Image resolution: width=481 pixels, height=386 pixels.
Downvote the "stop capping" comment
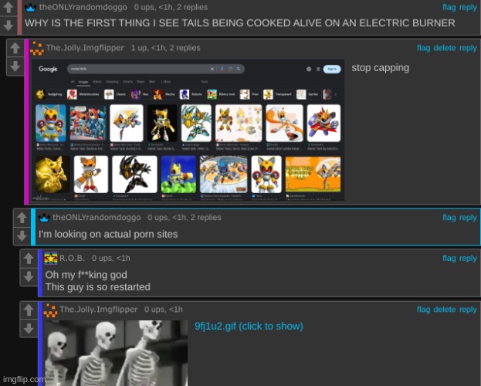pos(15,66)
